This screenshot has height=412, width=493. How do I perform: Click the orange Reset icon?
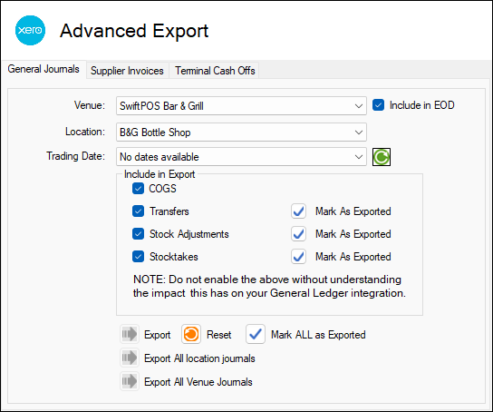tap(191, 334)
